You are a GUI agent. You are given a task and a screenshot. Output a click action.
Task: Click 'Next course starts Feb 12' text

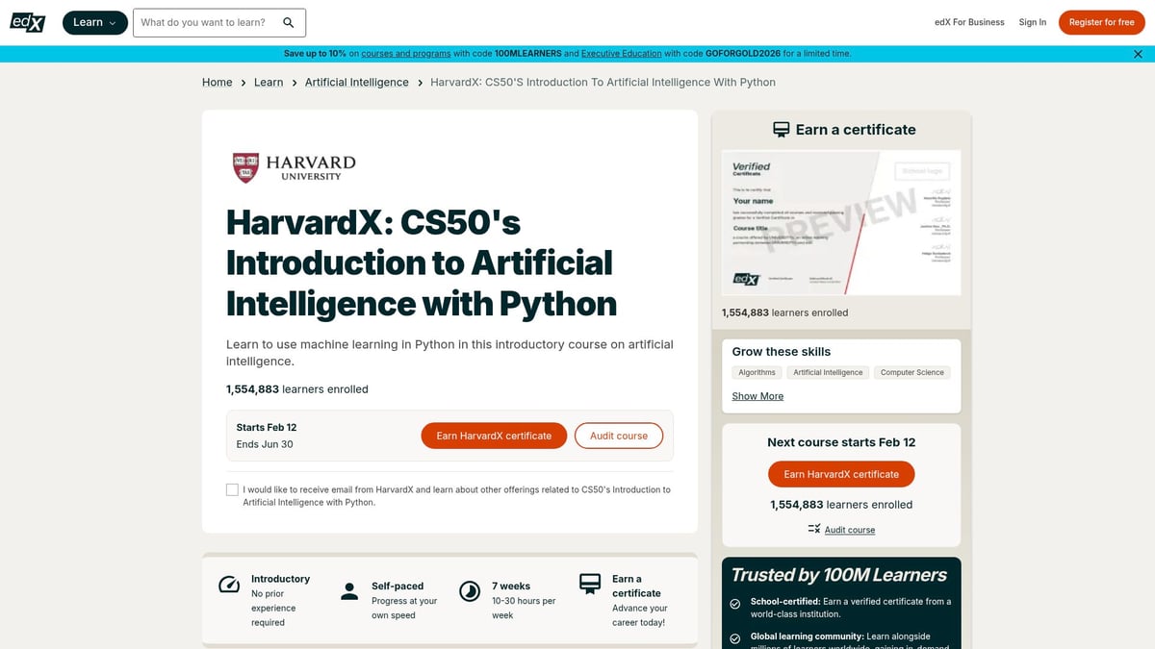[841, 442]
